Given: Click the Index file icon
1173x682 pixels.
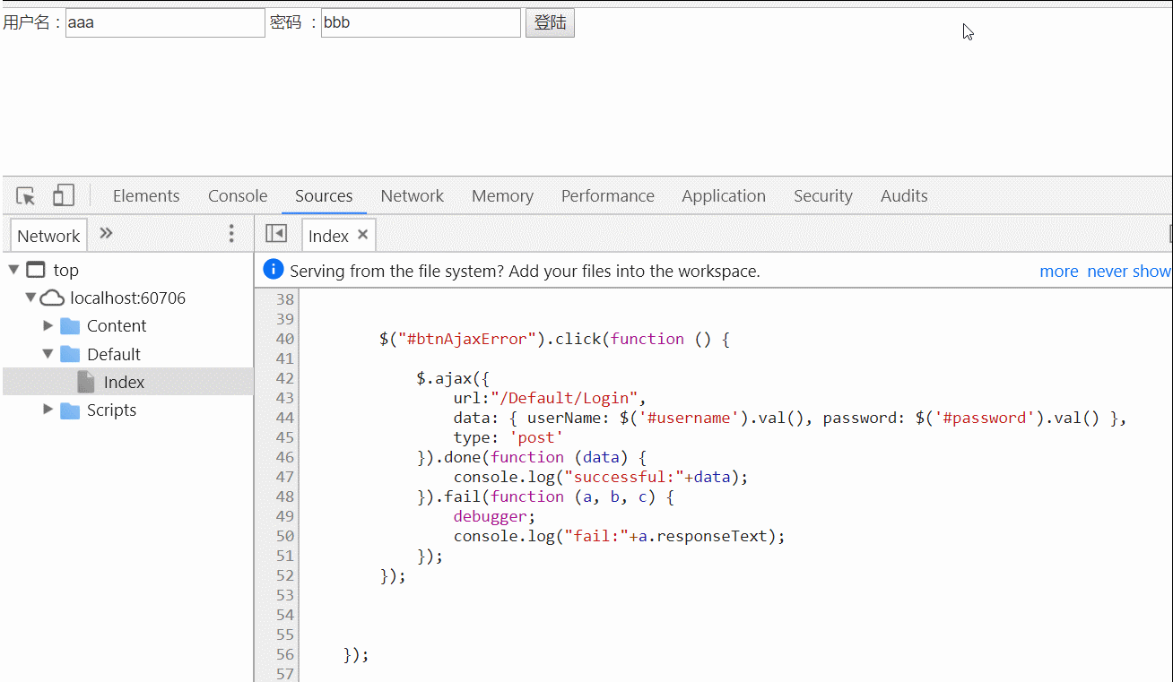Looking at the screenshot, I should 86,382.
